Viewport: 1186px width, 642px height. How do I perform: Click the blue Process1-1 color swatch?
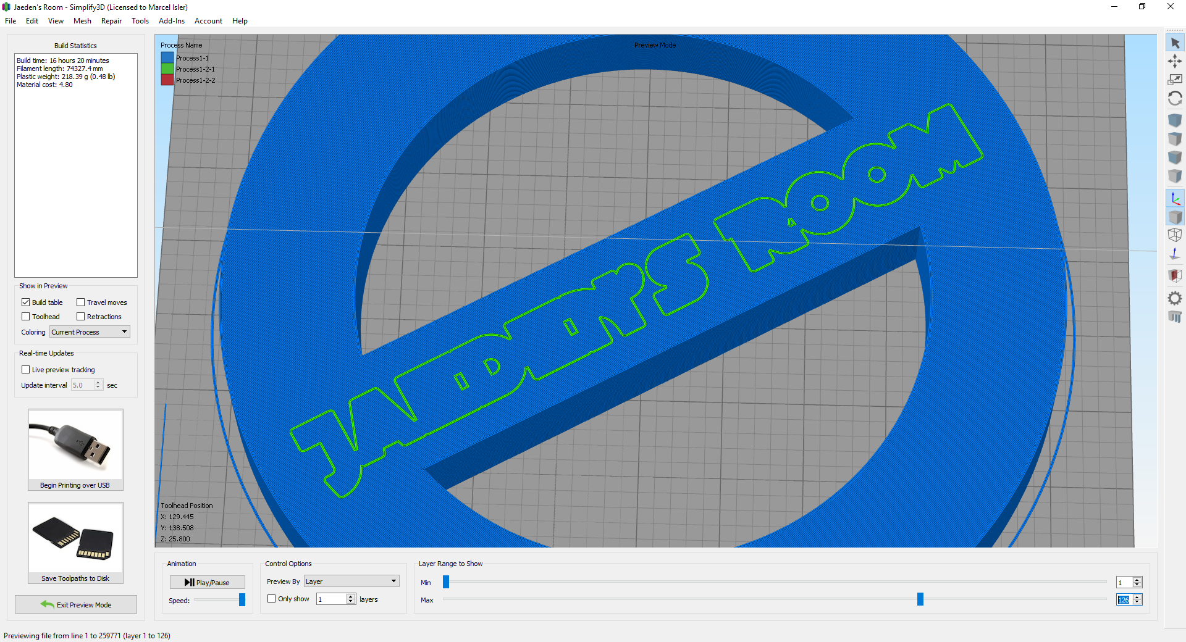(x=167, y=58)
